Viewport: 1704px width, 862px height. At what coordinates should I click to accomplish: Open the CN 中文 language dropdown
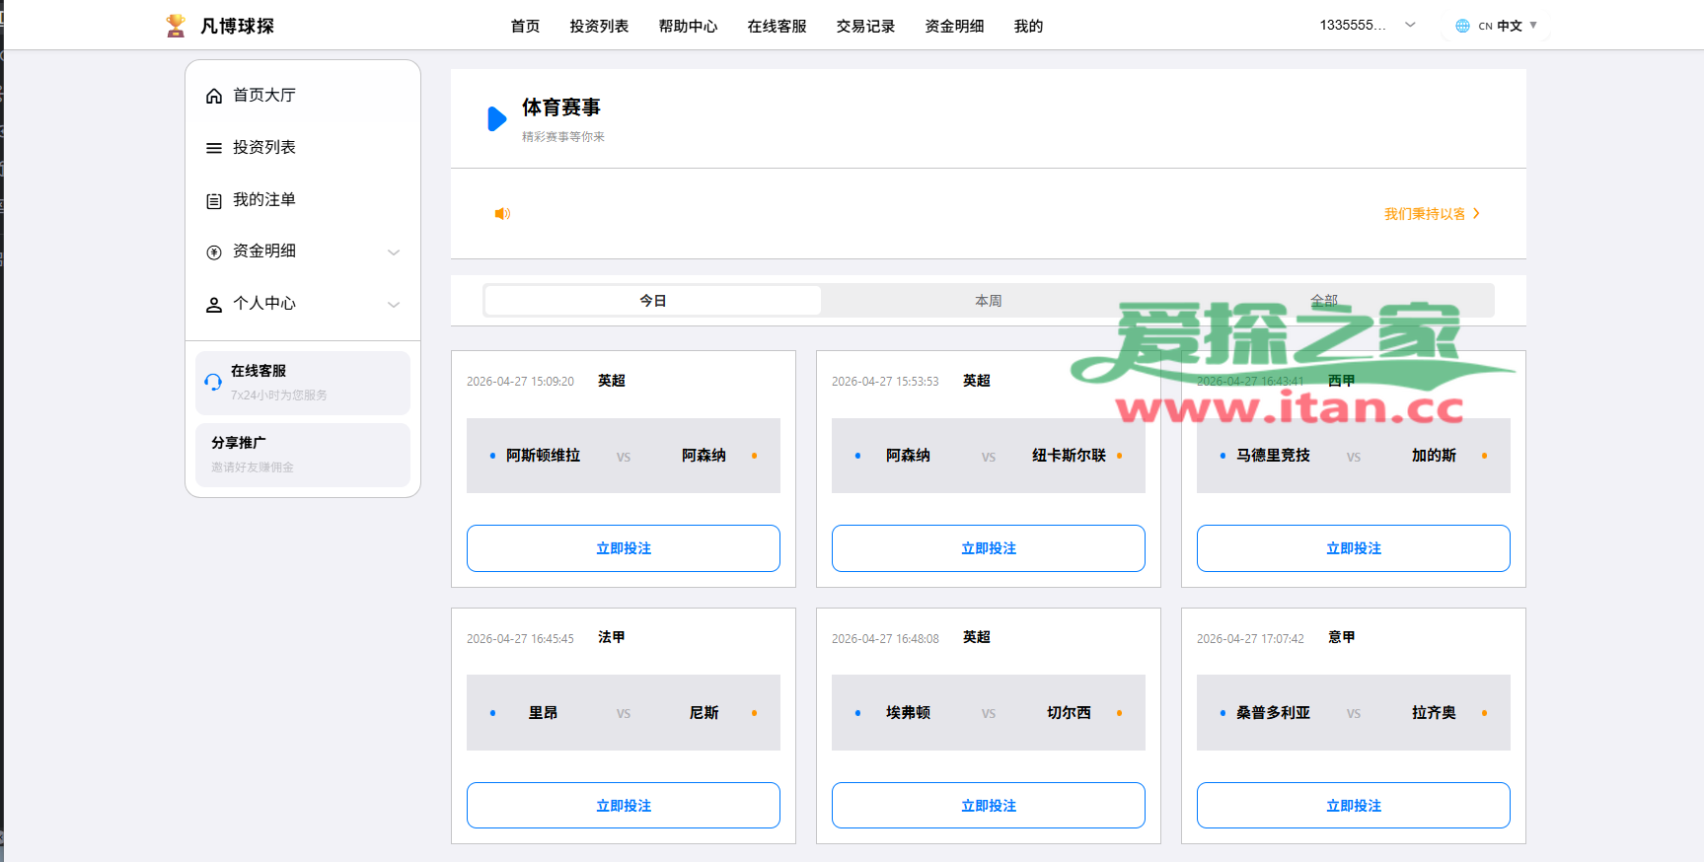[x=1496, y=26]
